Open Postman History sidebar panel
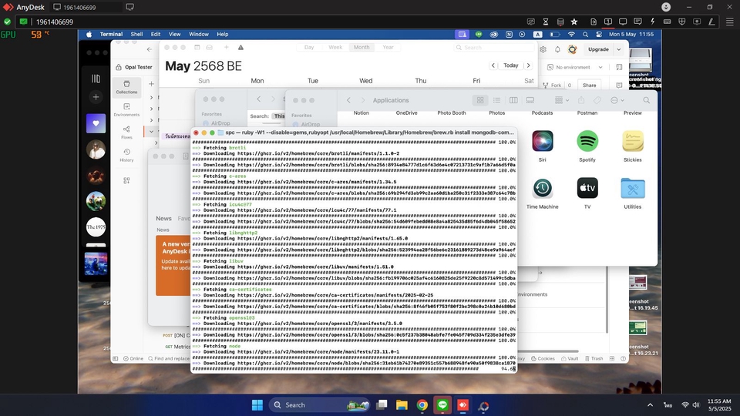740x416 pixels. (x=126, y=154)
